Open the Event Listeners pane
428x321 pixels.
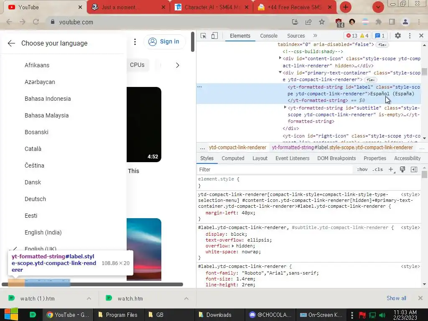(292, 158)
